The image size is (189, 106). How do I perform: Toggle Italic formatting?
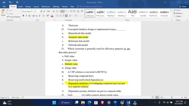[x=26, y=16]
